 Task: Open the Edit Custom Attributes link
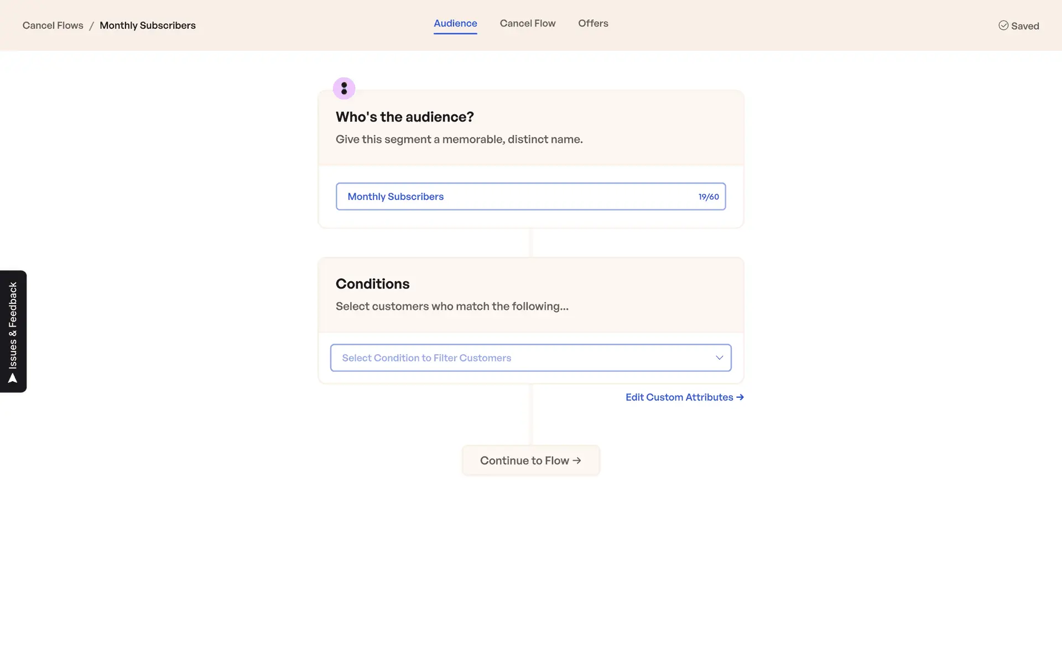point(679,397)
